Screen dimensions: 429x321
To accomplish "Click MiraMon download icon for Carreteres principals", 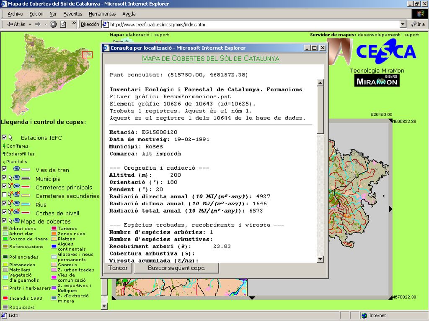I will pyautogui.click(x=17, y=186).
